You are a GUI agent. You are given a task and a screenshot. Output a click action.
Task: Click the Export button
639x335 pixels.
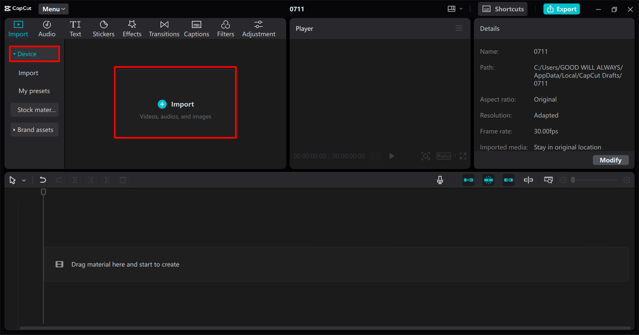562,9
